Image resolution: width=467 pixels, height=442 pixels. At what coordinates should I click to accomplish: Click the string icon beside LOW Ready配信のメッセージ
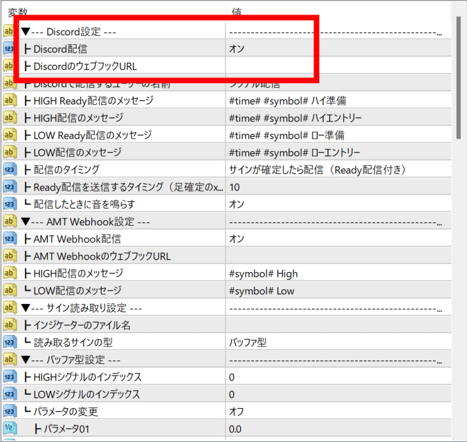pos(10,135)
